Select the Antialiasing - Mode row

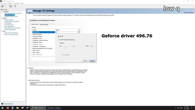(43, 42)
